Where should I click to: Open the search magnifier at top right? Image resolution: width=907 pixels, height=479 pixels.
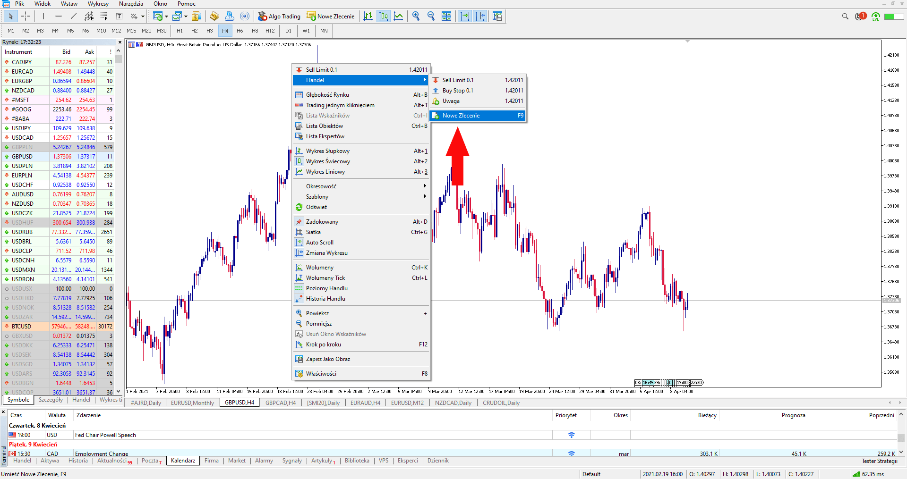(845, 16)
